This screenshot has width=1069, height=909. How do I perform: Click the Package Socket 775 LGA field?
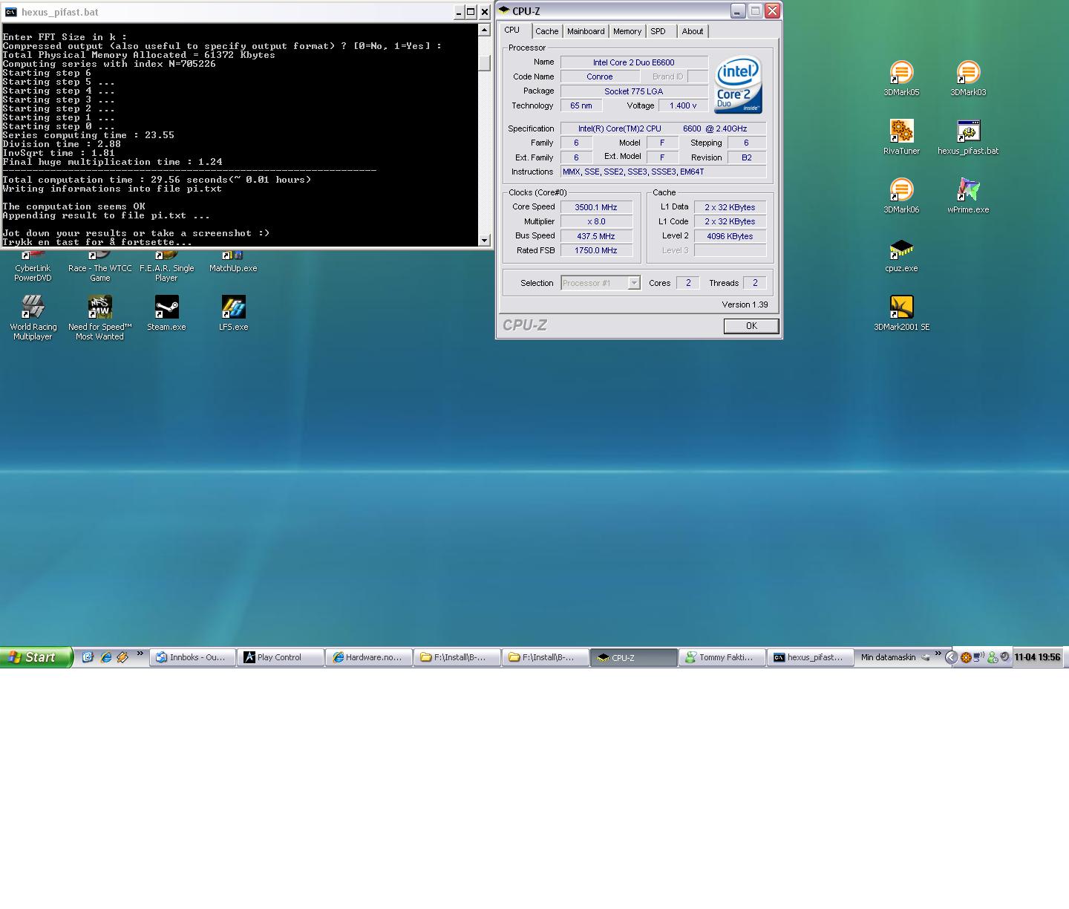coord(634,91)
